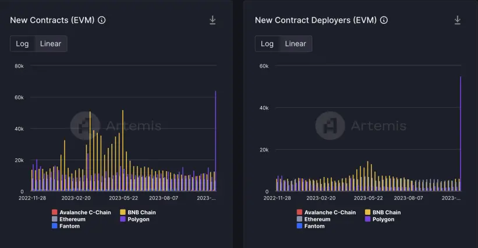Image resolution: width=478 pixels, height=248 pixels.
Task: Switch New Contract Deployers chart to Linear scale
Action: (295, 44)
